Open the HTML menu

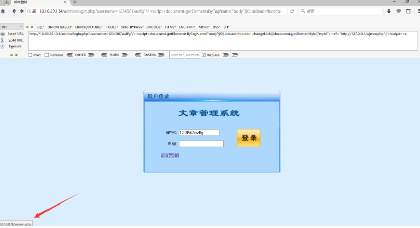(x=170, y=27)
